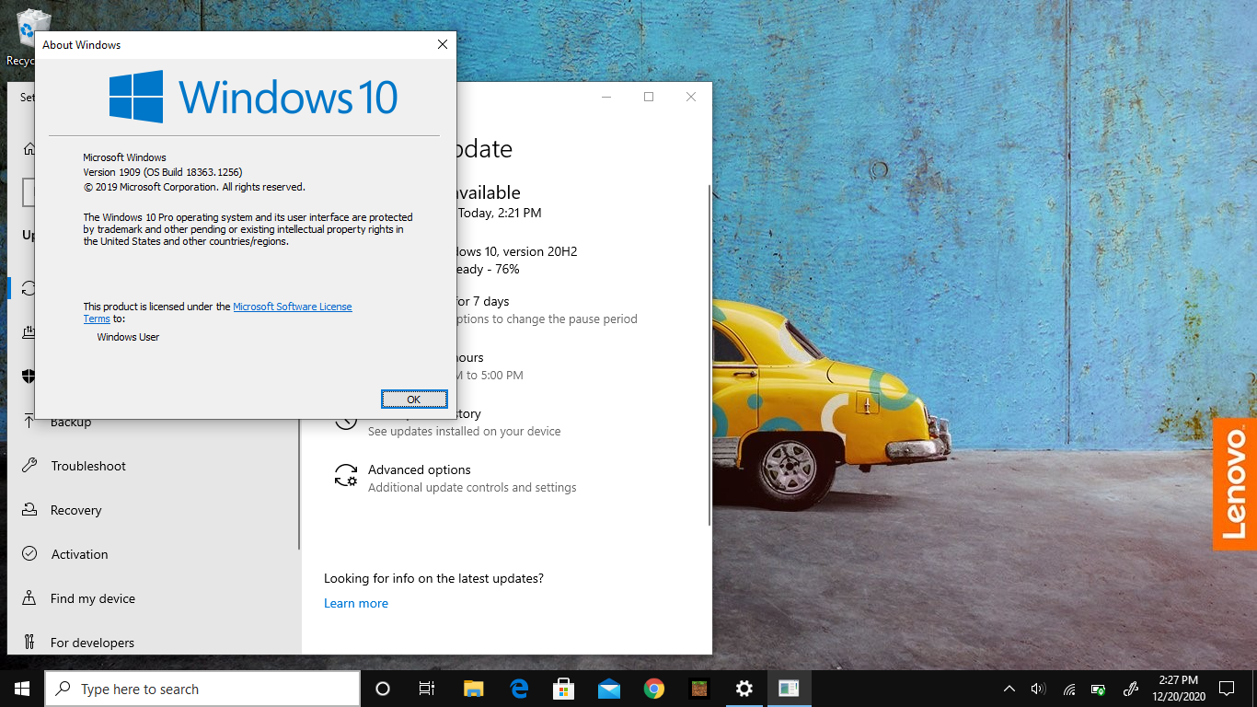The image size is (1257, 707).
Task: Select Find my device
Action: (x=92, y=598)
